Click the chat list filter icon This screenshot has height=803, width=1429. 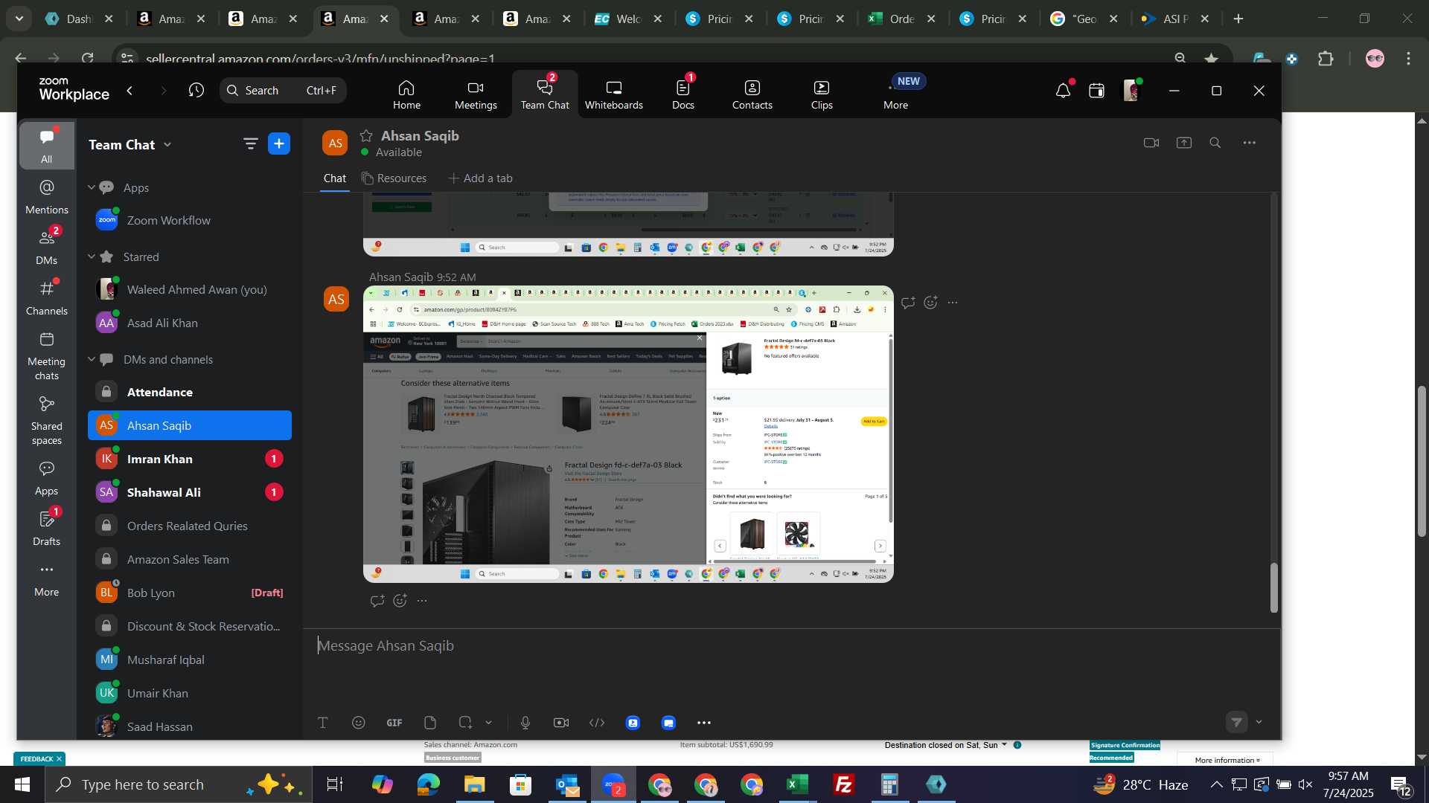point(250,143)
